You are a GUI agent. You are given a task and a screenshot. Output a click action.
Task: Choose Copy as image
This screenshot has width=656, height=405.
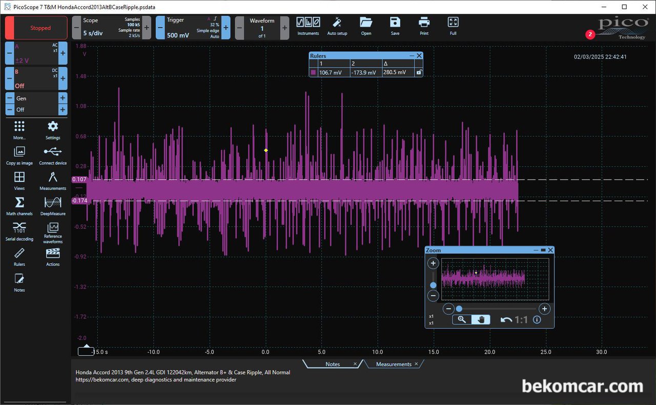tap(19, 156)
